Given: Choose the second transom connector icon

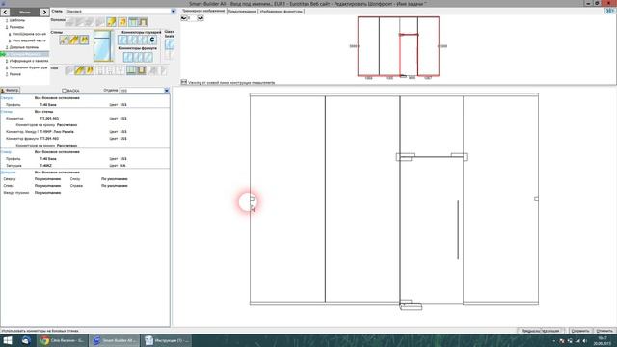Looking at the screenshot, I should (138, 57).
